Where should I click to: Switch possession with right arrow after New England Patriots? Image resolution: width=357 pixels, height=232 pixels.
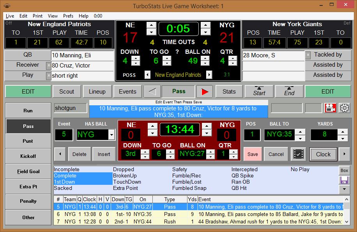pyautogui.click(x=209, y=74)
